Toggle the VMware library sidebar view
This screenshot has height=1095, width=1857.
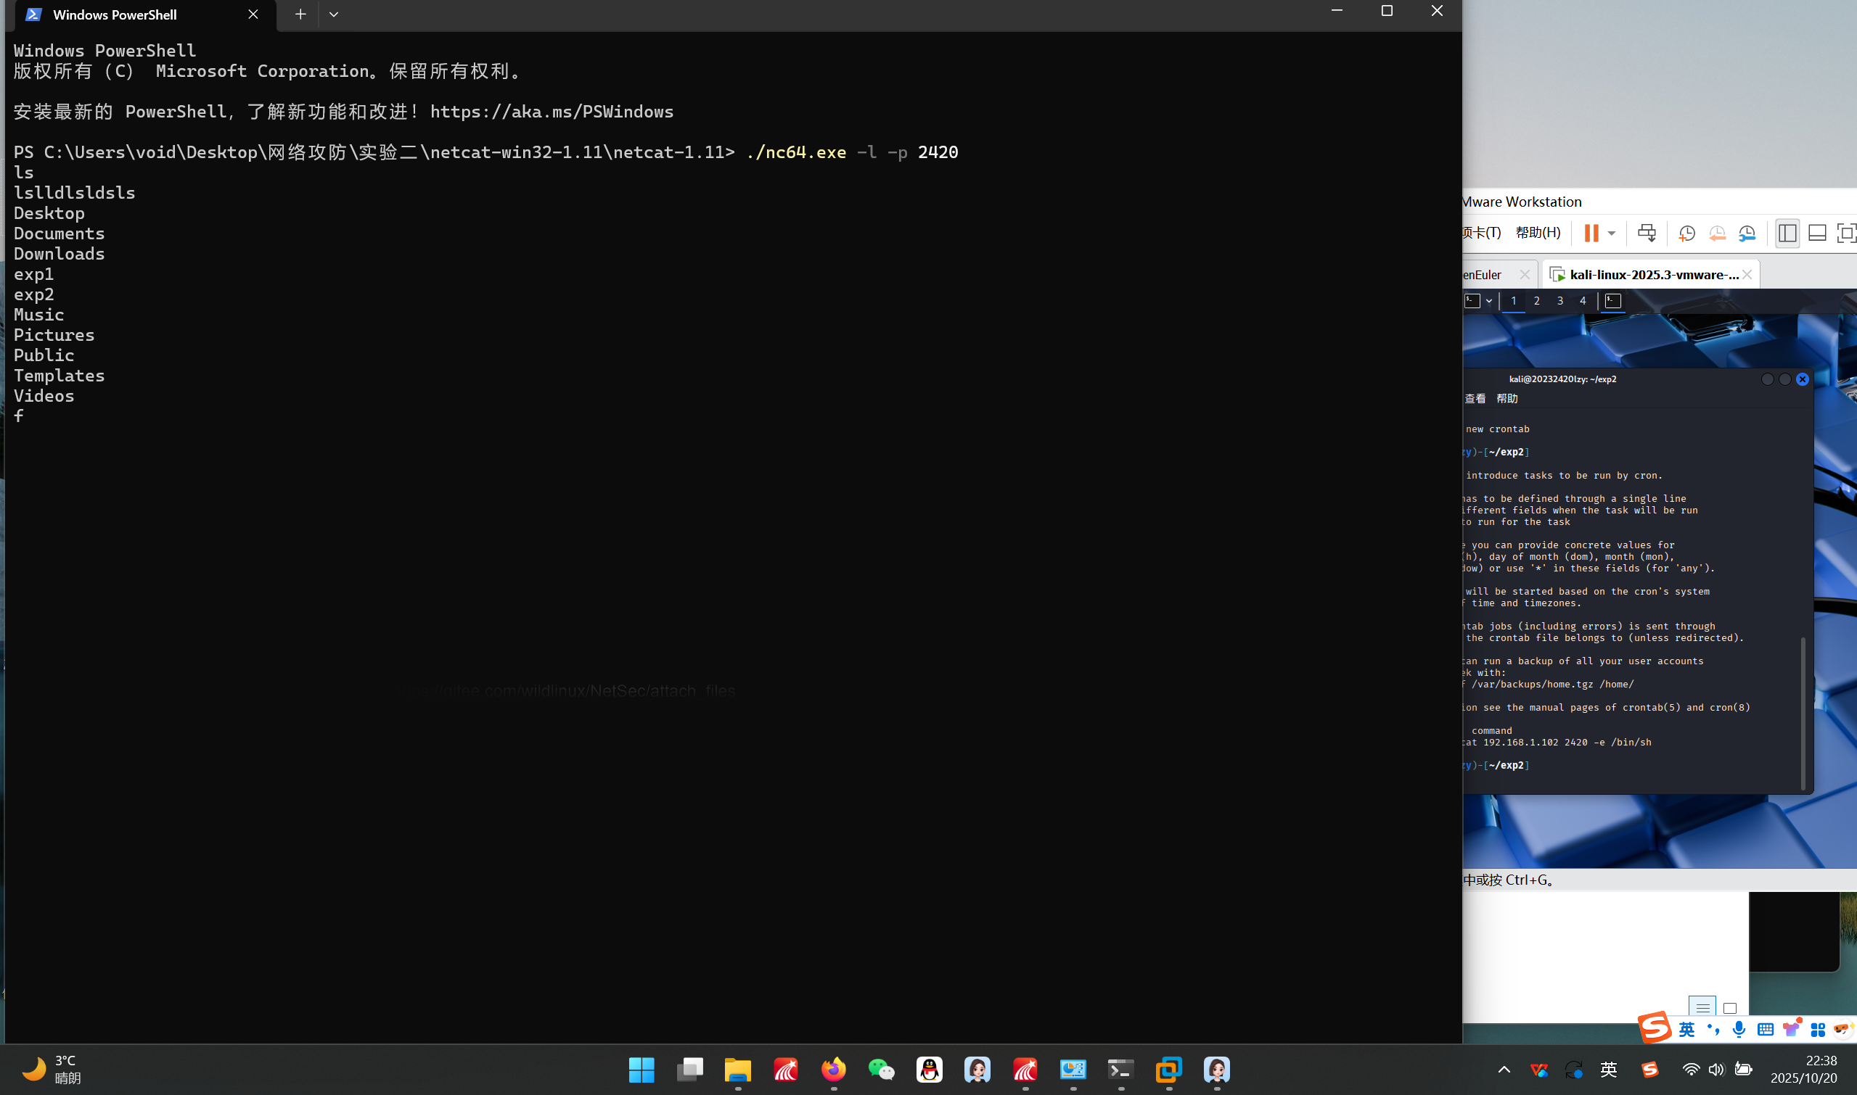pos(1787,234)
